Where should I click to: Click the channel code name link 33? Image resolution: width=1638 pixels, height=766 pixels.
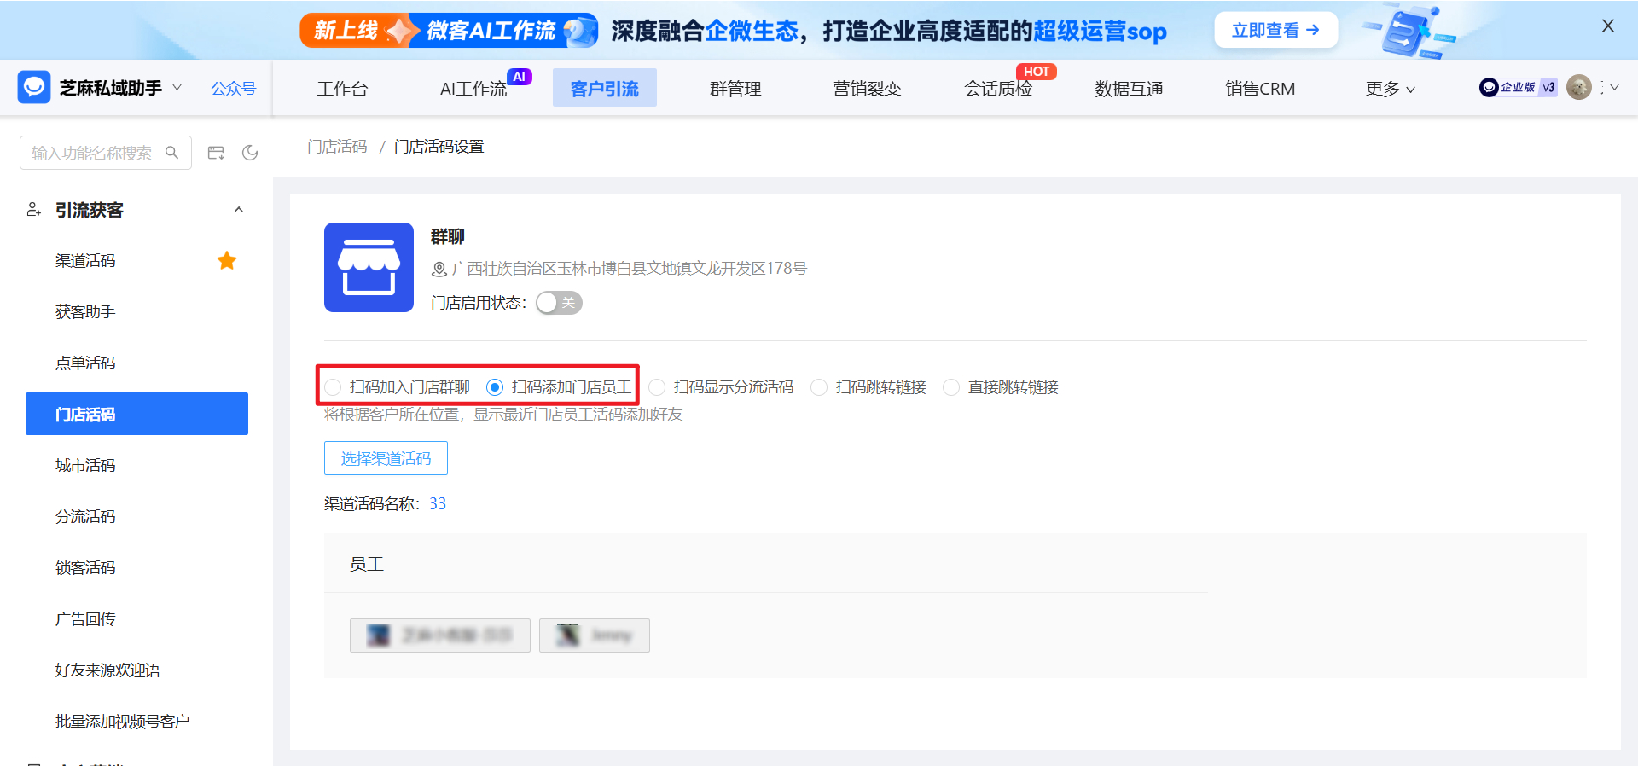(438, 504)
